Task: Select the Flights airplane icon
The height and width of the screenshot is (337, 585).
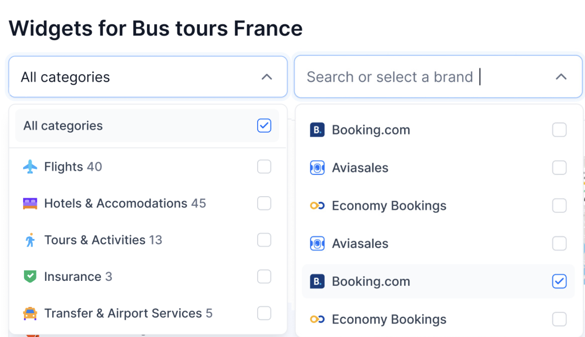Action: [29, 166]
